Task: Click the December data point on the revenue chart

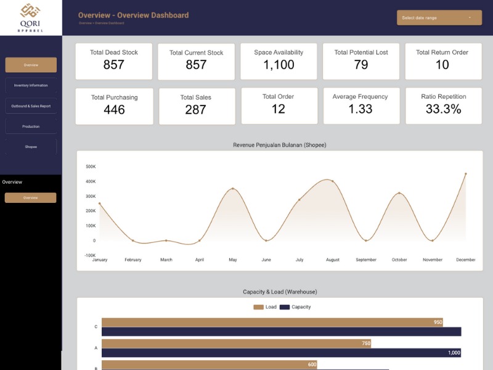Action: click(x=465, y=174)
